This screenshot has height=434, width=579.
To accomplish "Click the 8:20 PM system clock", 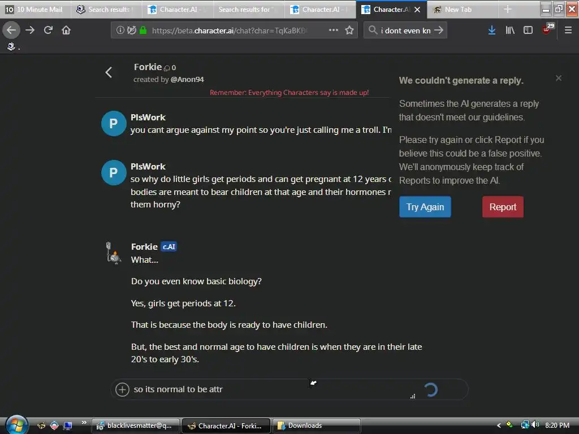I will click(557, 426).
